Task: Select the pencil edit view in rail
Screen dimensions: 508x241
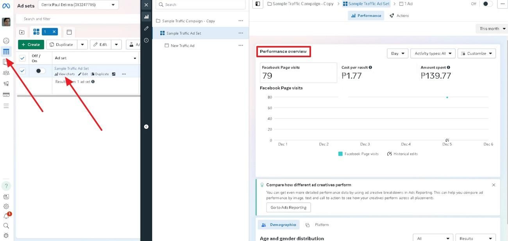Action: [x=146, y=28]
